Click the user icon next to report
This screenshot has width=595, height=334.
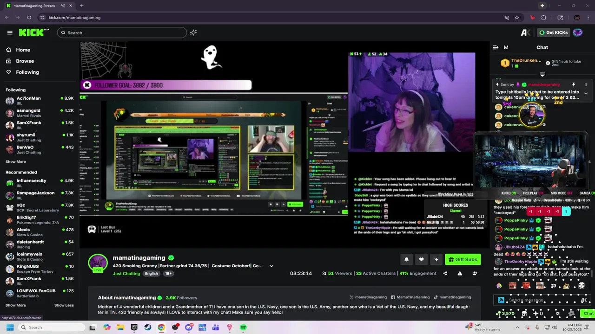(x=475, y=273)
